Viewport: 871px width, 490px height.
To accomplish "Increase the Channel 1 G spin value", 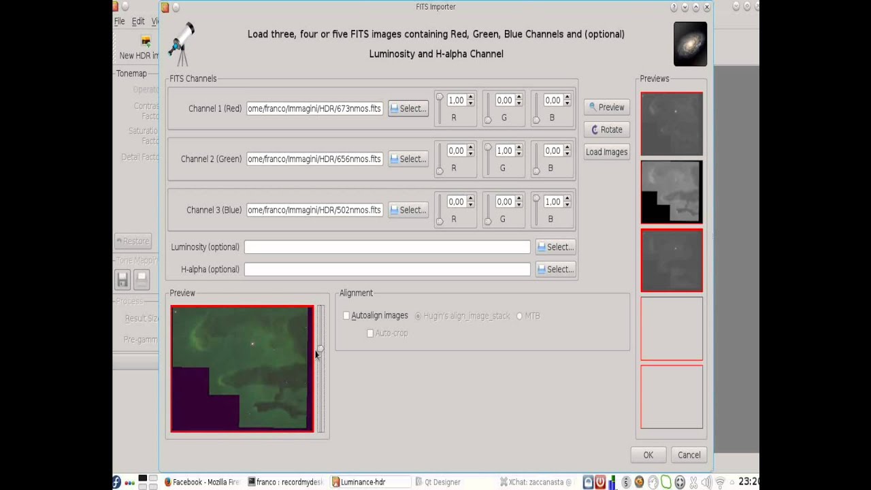I will point(519,97).
